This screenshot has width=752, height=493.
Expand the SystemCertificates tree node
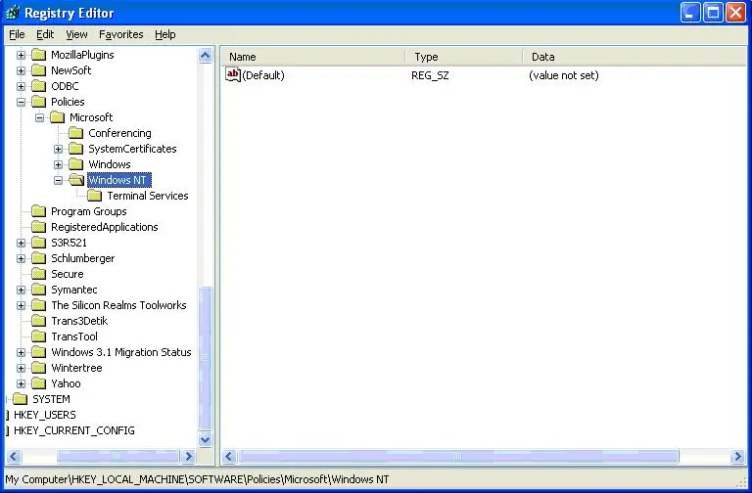coord(59,149)
